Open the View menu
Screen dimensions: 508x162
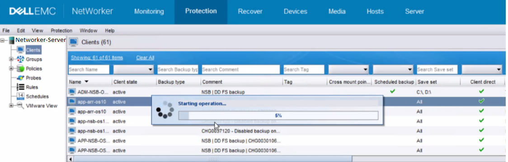pyautogui.click(x=37, y=31)
